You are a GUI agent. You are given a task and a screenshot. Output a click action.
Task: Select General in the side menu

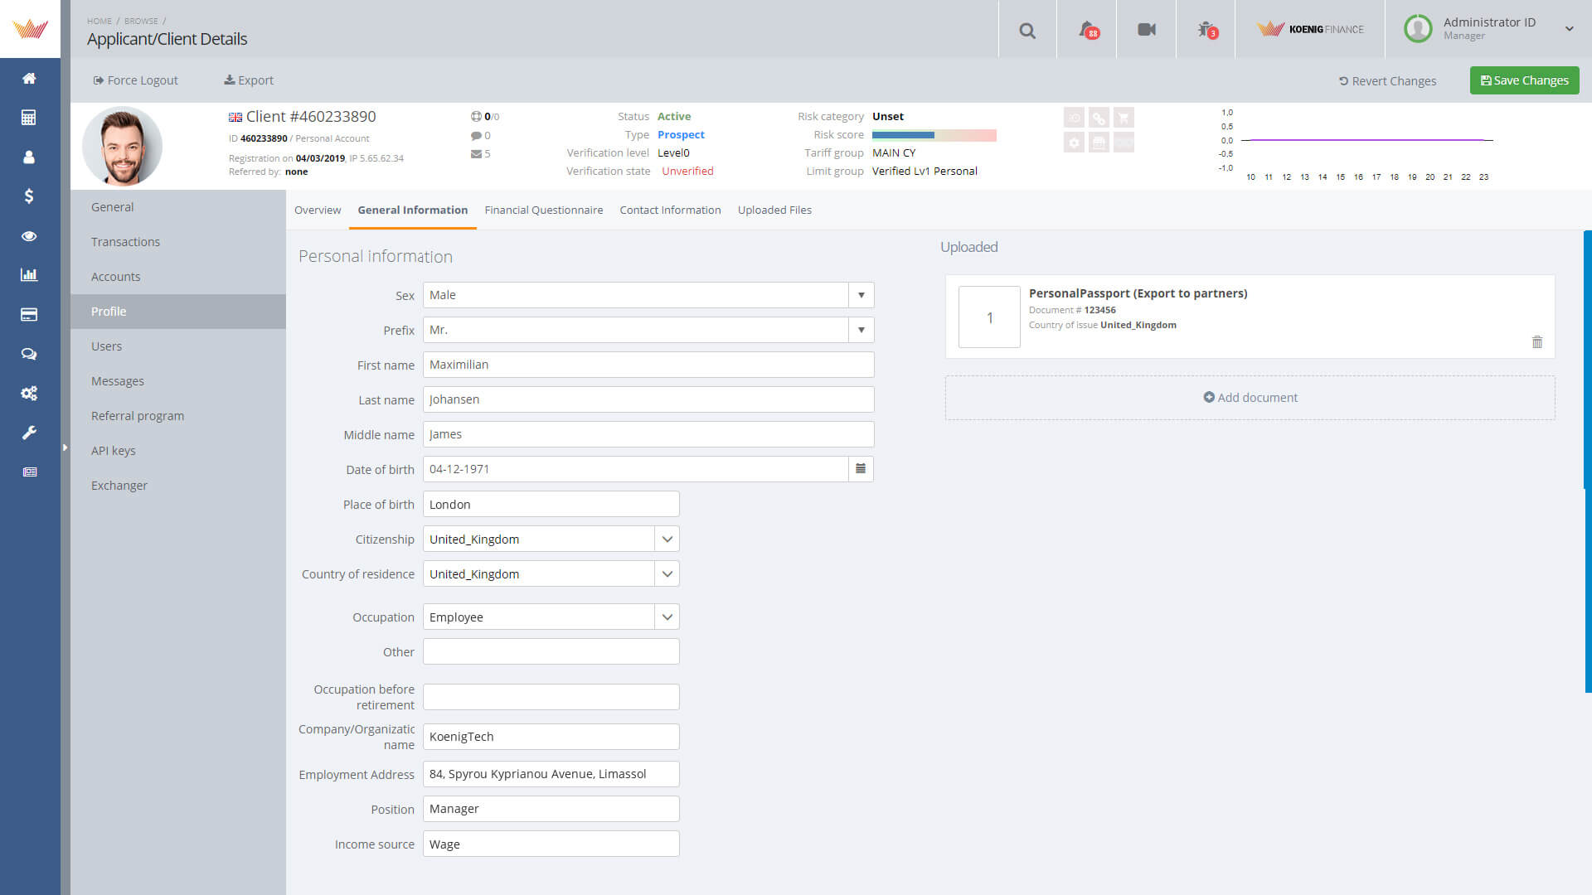pyautogui.click(x=178, y=207)
